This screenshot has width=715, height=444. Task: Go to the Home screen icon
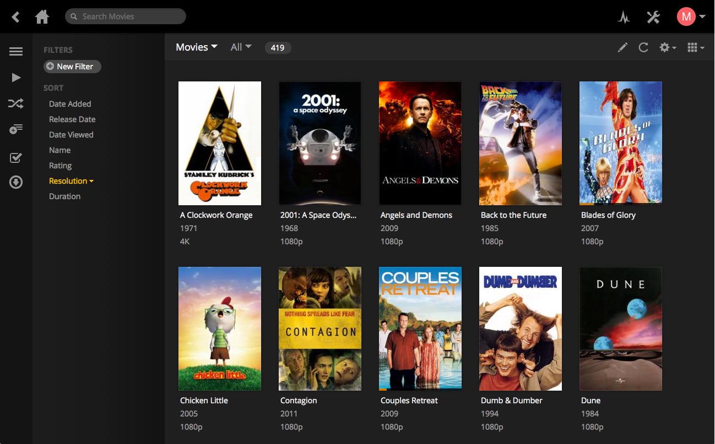42,17
